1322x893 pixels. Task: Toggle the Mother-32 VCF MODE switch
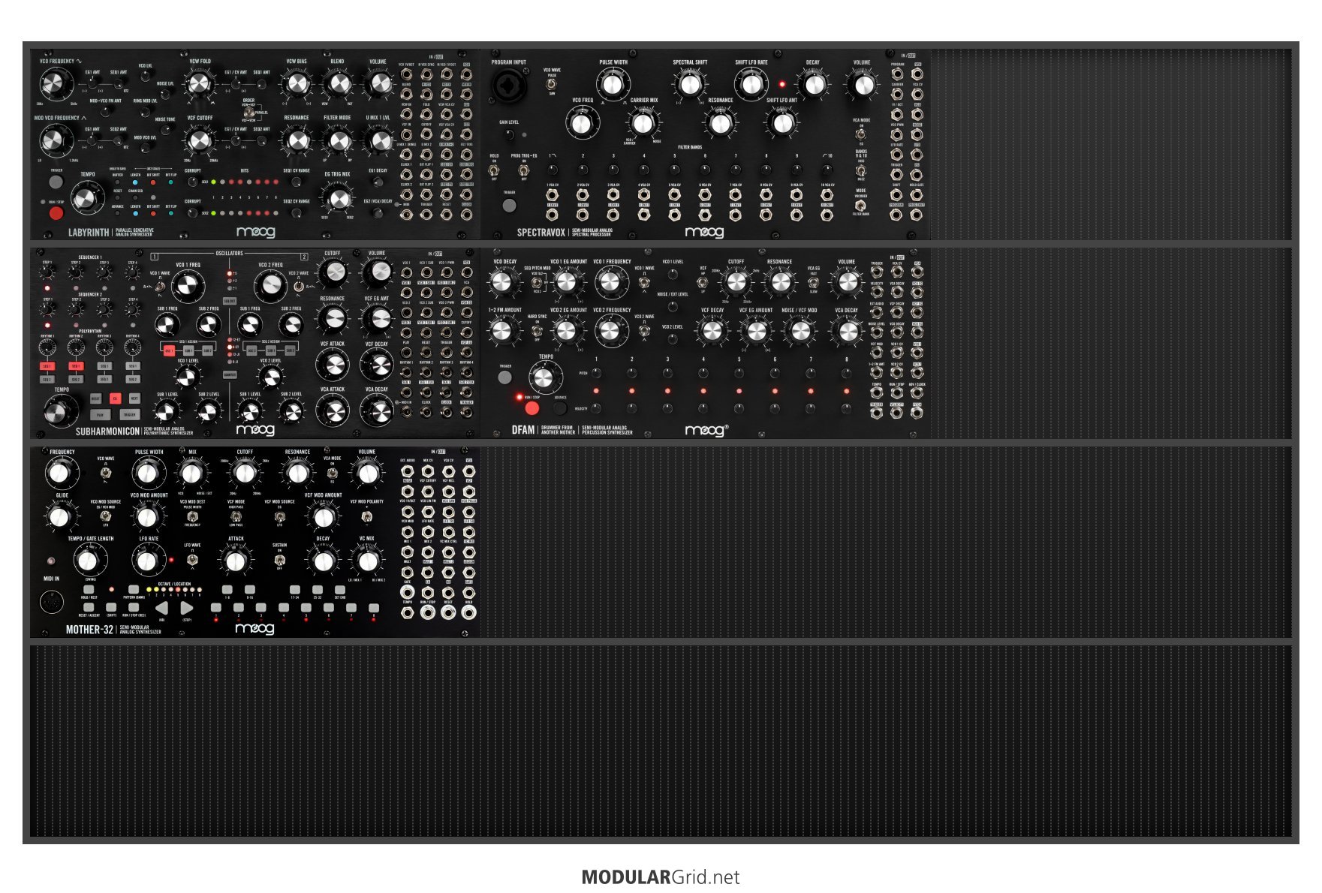pyautogui.click(x=236, y=516)
